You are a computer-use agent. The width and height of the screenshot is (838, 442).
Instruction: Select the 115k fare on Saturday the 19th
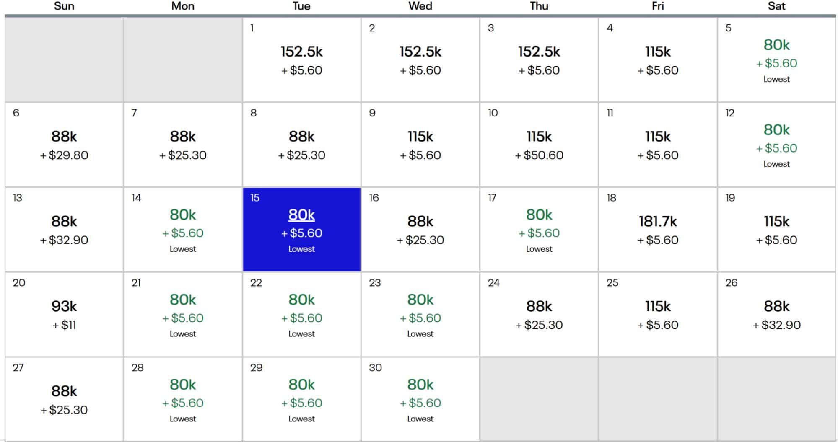[x=776, y=230]
